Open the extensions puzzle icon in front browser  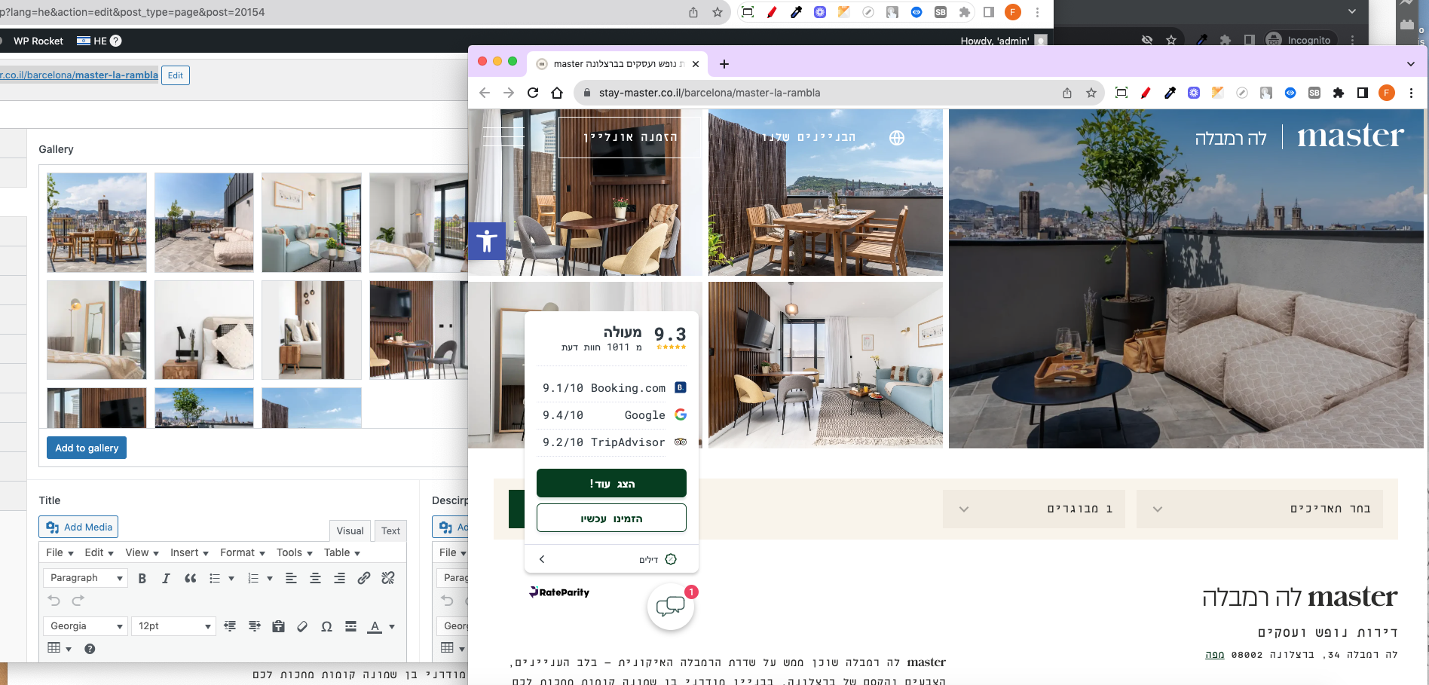(x=1339, y=93)
